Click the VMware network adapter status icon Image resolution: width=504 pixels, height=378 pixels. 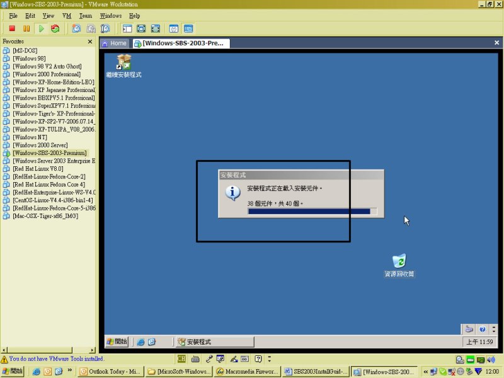[481, 359]
